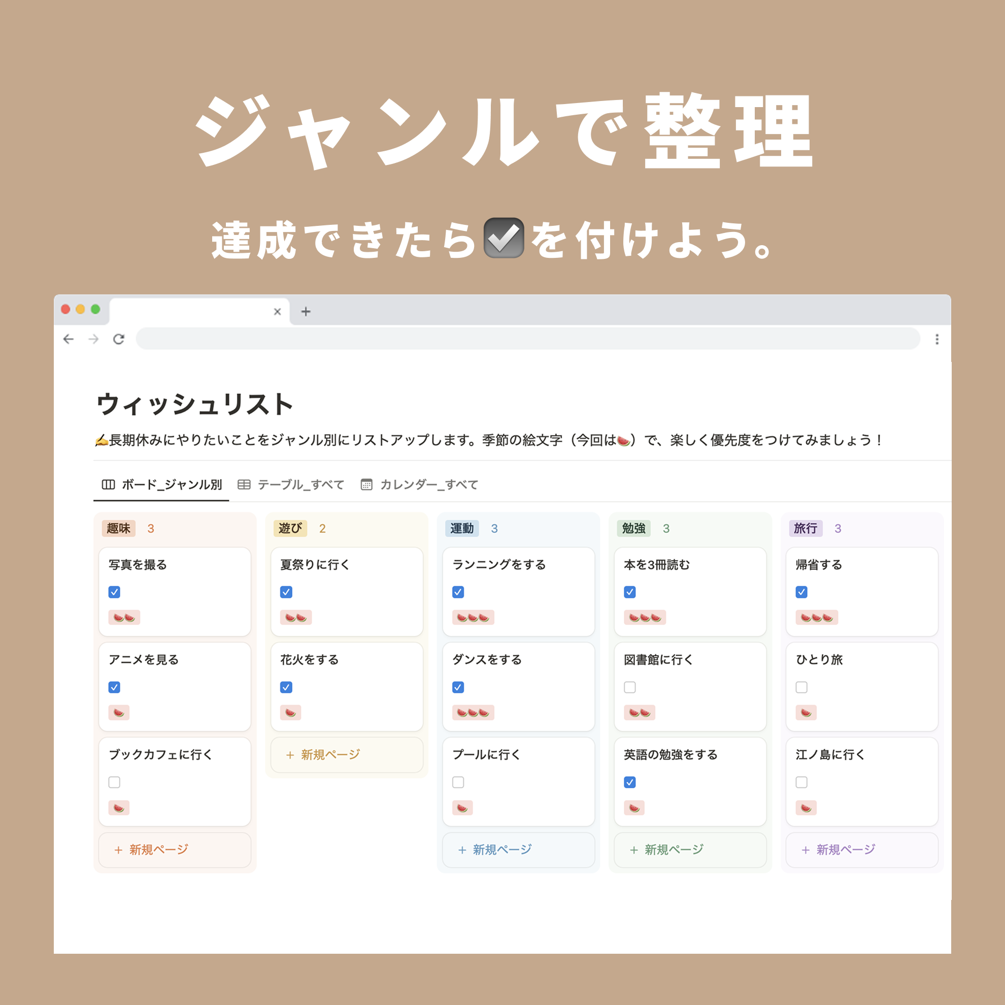The image size is (1005, 1005).
Task: Open the browser three-dot menu
Action: (x=937, y=339)
